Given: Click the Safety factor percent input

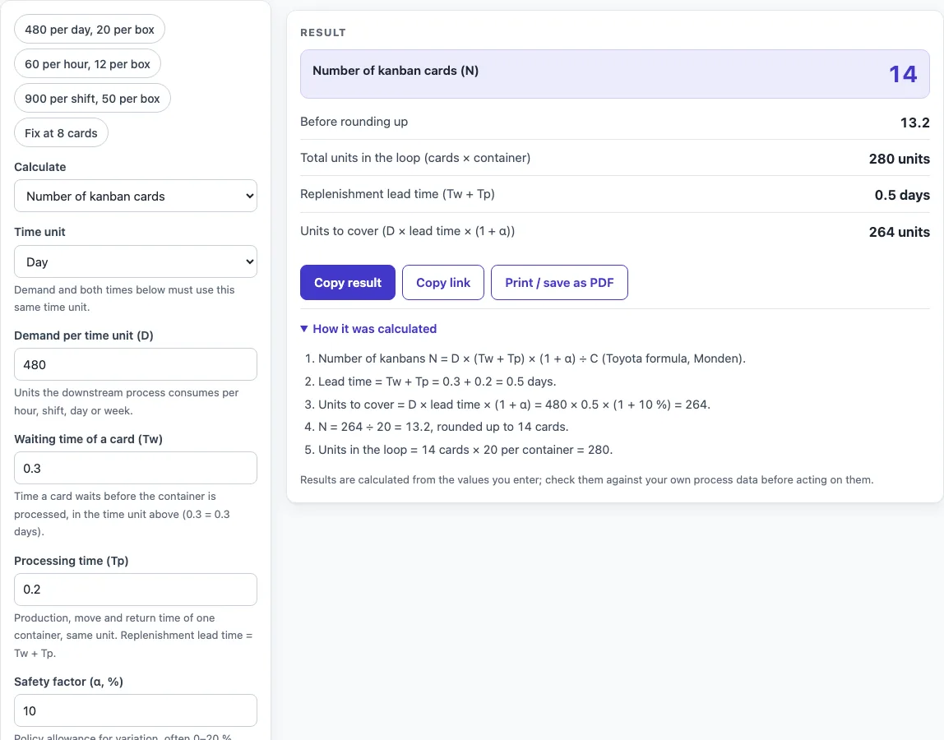Looking at the screenshot, I should tap(136, 710).
